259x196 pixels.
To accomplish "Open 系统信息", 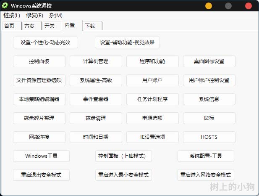I will (209, 99).
